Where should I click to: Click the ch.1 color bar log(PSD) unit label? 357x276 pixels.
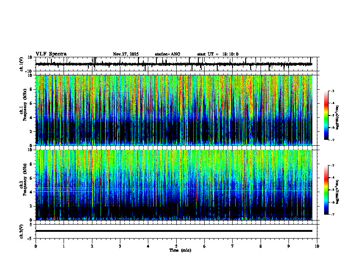(x=338, y=117)
